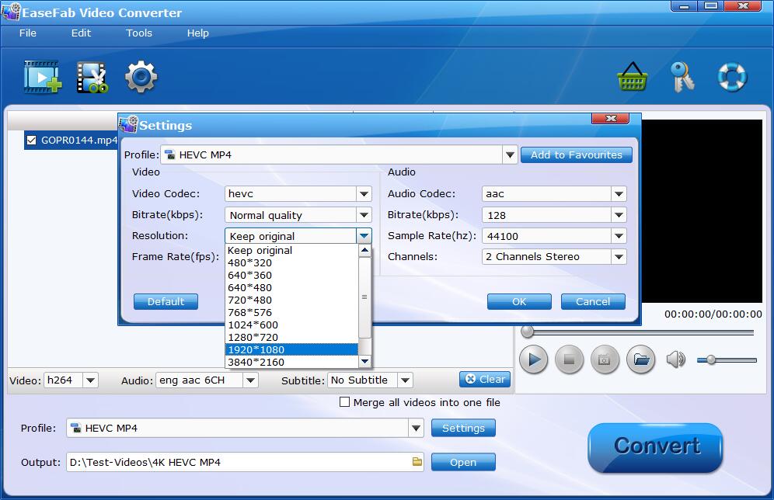The width and height of the screenshot is (774, 500).
Task: Open the Sample Rate 44100 dropdown
Action: point(619,236)
